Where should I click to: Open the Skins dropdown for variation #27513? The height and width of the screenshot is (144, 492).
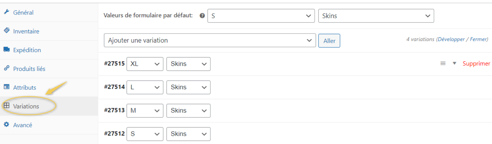click(x=188, y=111)
